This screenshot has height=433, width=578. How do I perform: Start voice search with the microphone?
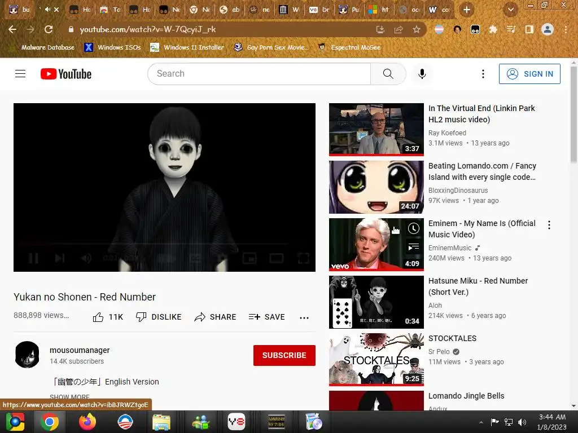point(422,74)
